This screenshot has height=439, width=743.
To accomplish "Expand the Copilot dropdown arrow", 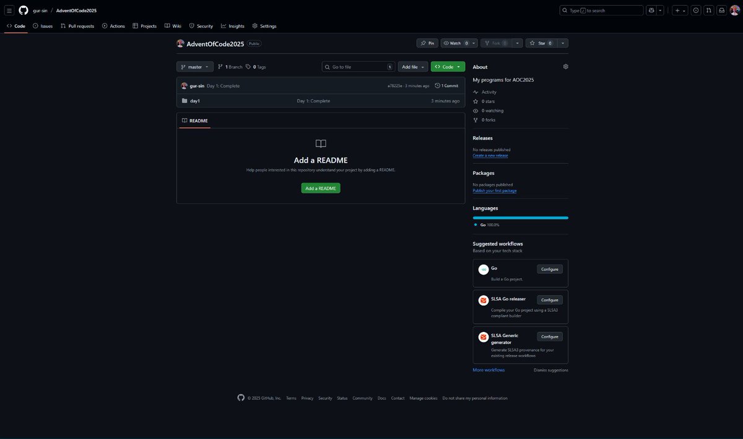I will coord(661,11).
